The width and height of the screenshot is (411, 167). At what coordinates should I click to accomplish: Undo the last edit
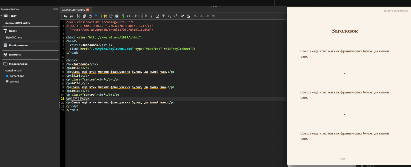click(x=65, y=16)
